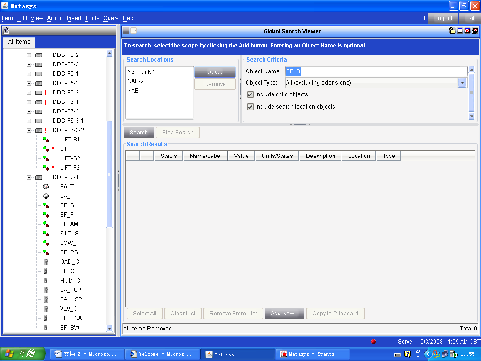Select the All Items tab
This screenshot has height=361, width=481.
(x=19, y=42)
